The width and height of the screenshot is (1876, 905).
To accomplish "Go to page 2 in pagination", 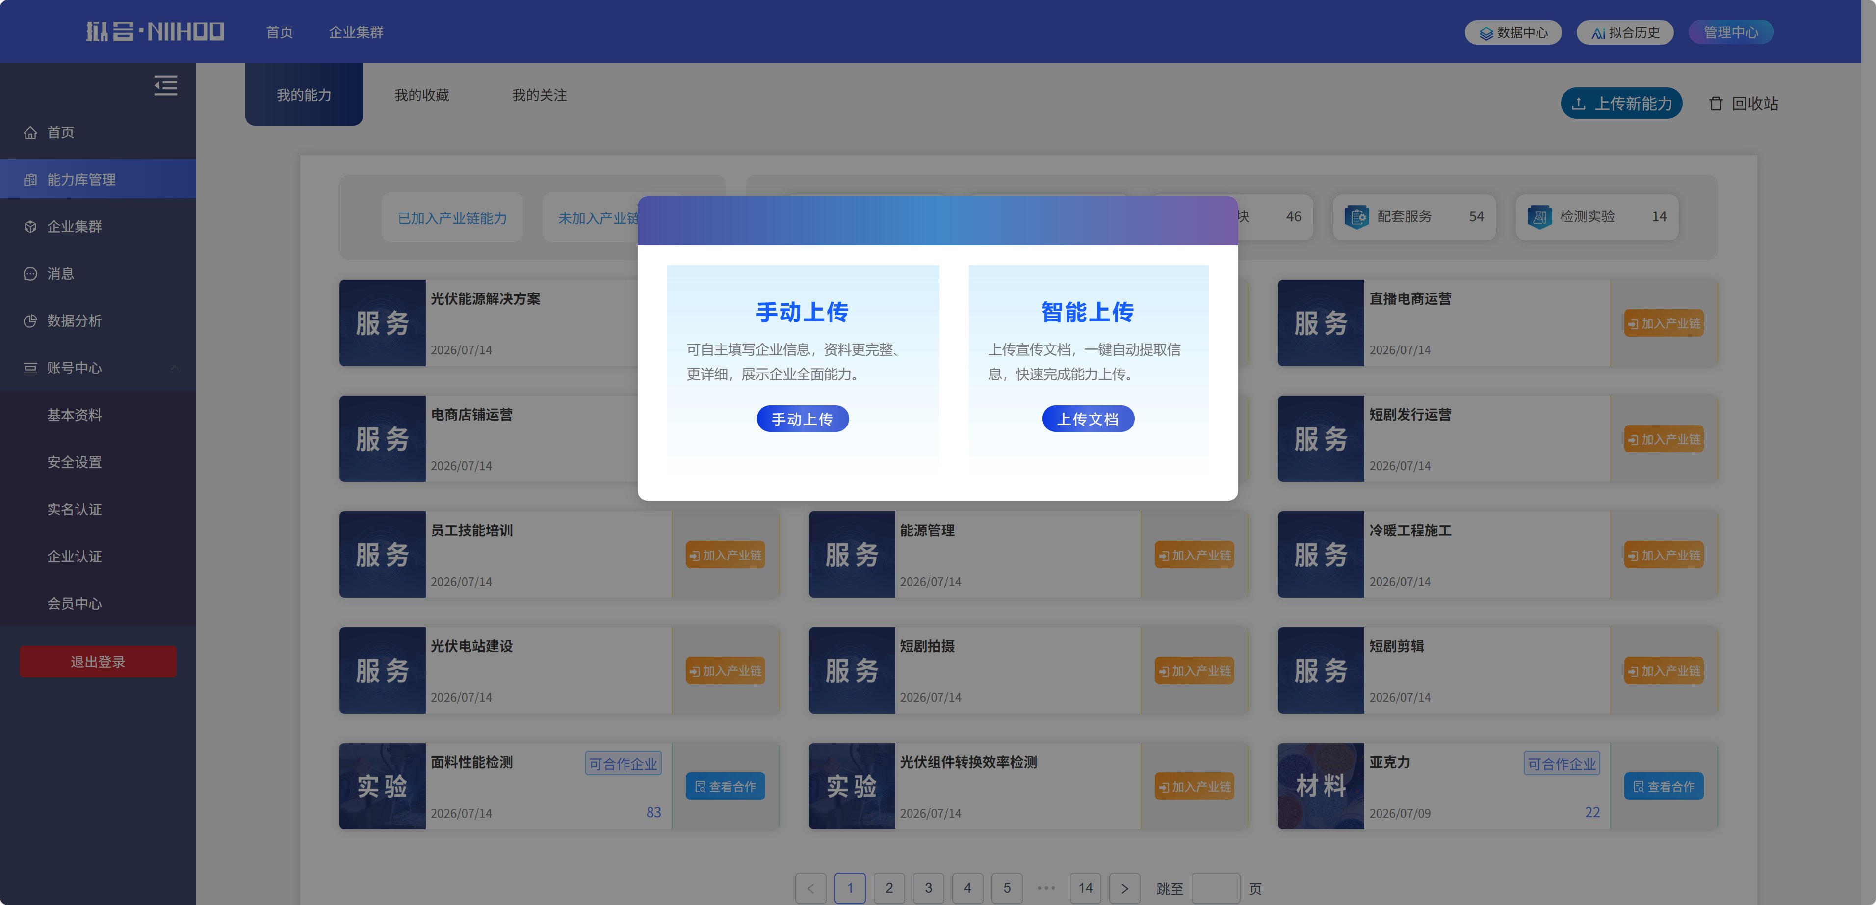I will [888, 888].
